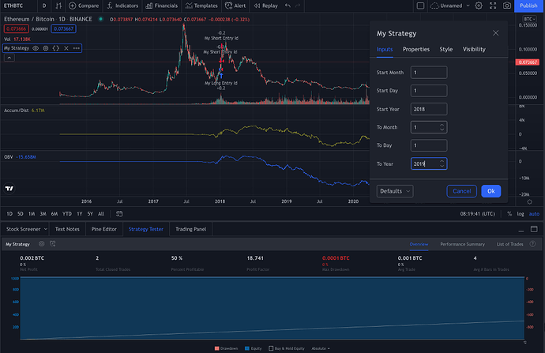Screen dimensions: 545x353
Task: Switch to the Style tab
Action: pyautogui.click(x=446, y=49)
